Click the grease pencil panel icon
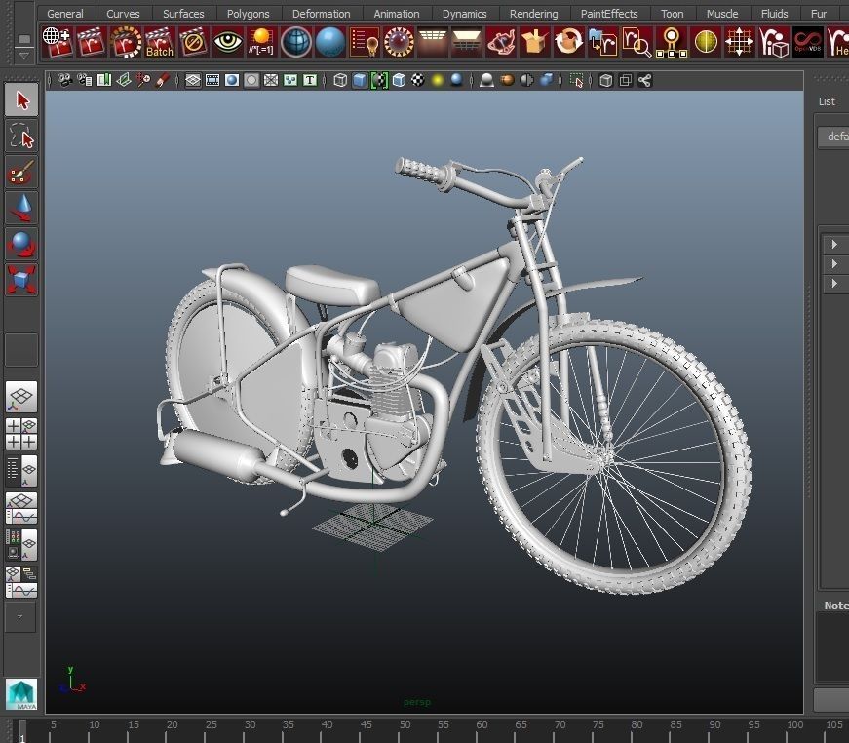The width and height of the screenshot is (849, 743). tap(163, 81)
